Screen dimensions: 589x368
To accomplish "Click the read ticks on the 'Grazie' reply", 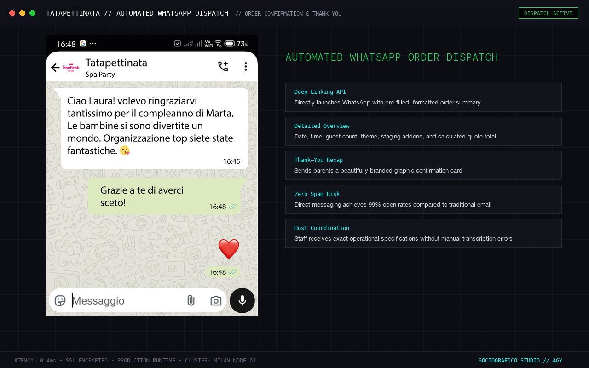I will point(233,207).
